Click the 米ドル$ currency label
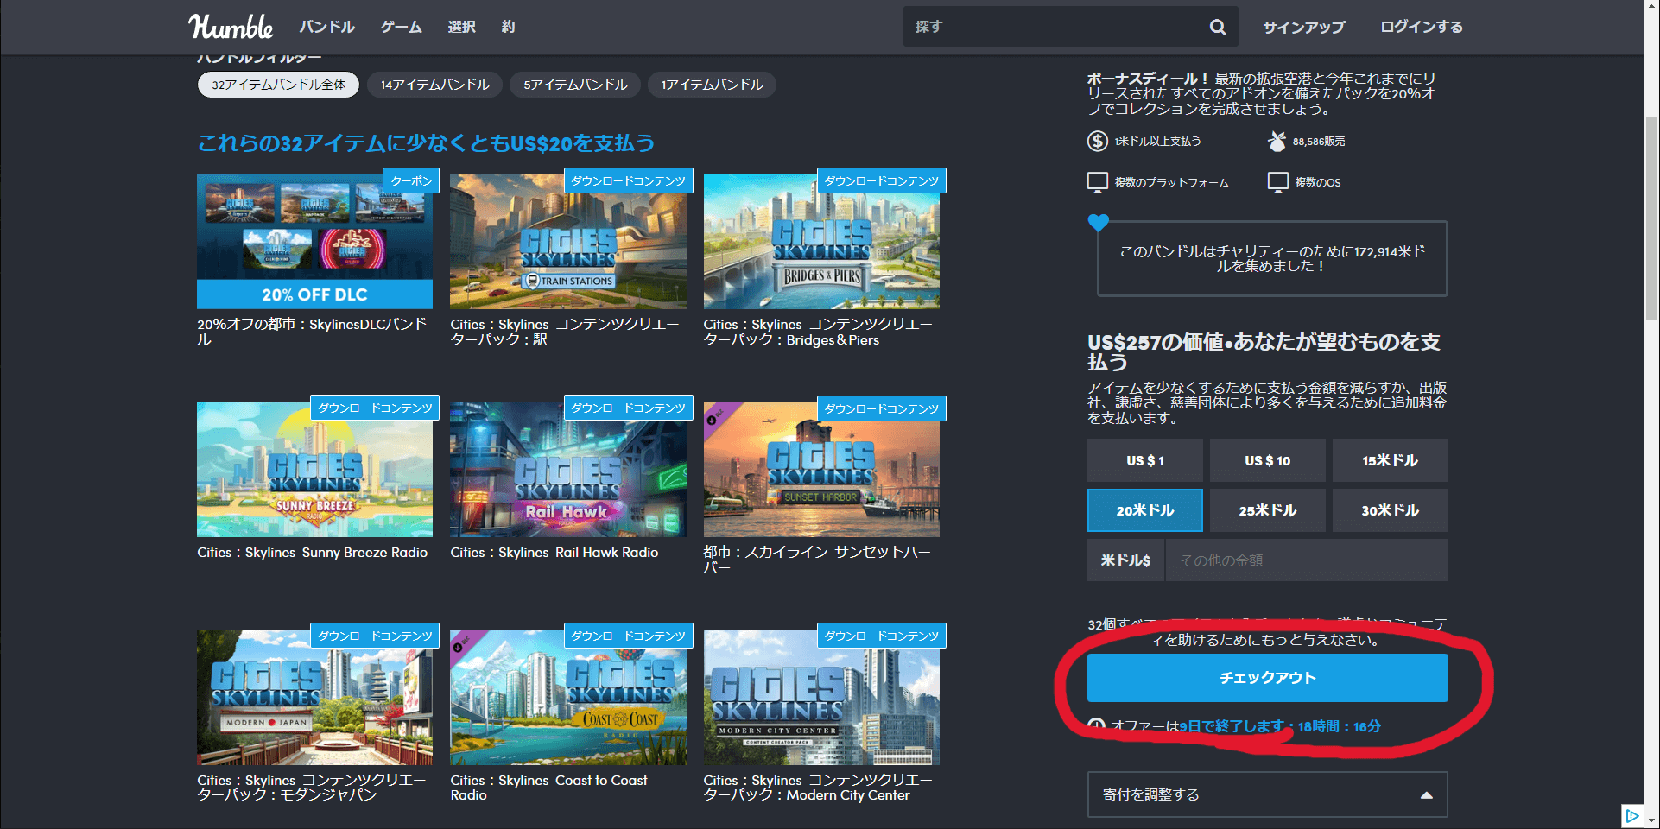This screenshot has height=829, width=1660. click(x=1125, y=560)
